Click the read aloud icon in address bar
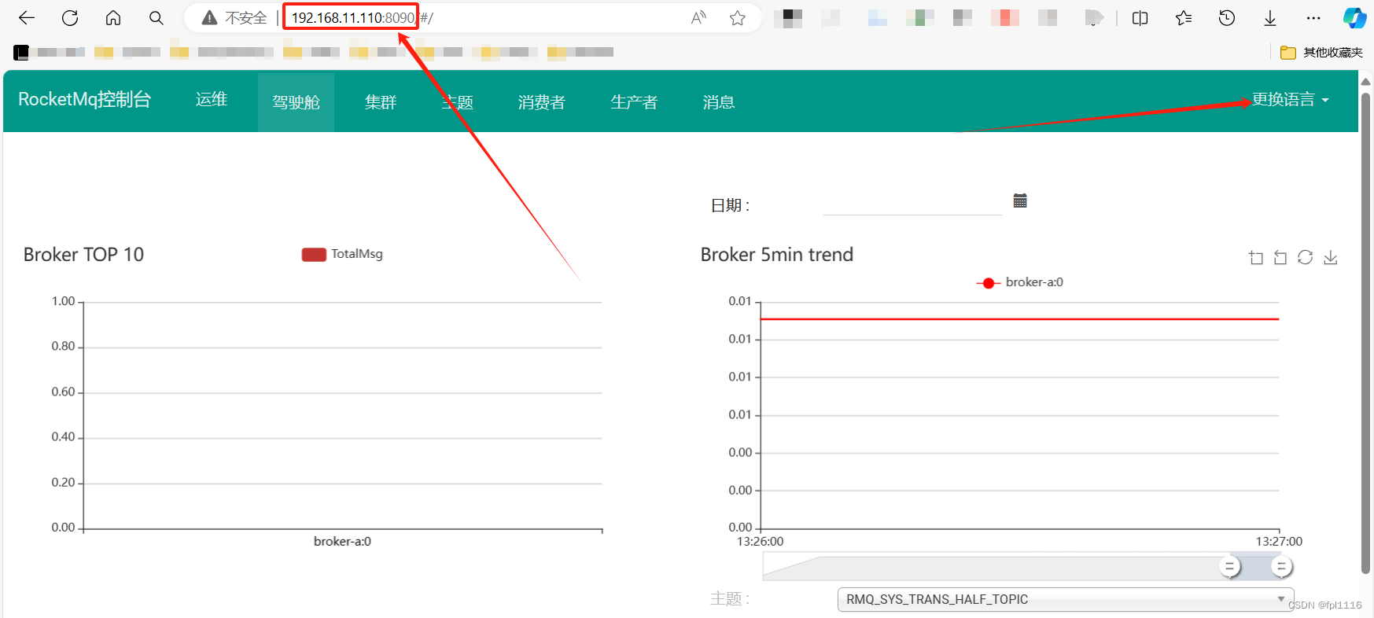The image size is (1374, 618). [698, 18]
